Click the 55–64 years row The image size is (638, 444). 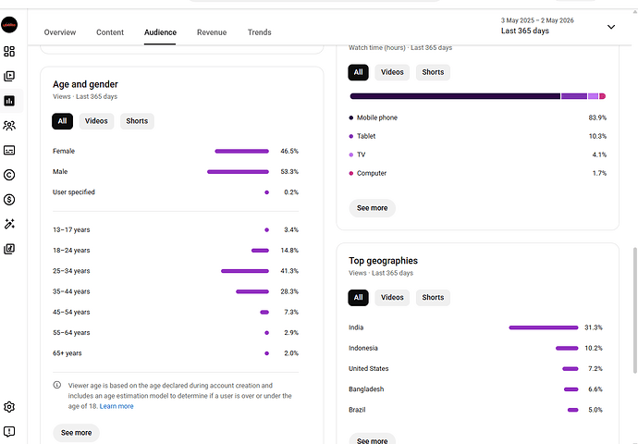(x=176, y=333)
